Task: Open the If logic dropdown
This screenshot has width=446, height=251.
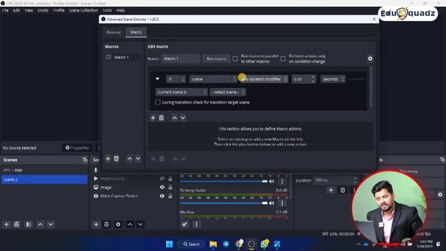Action: point(176,79)
